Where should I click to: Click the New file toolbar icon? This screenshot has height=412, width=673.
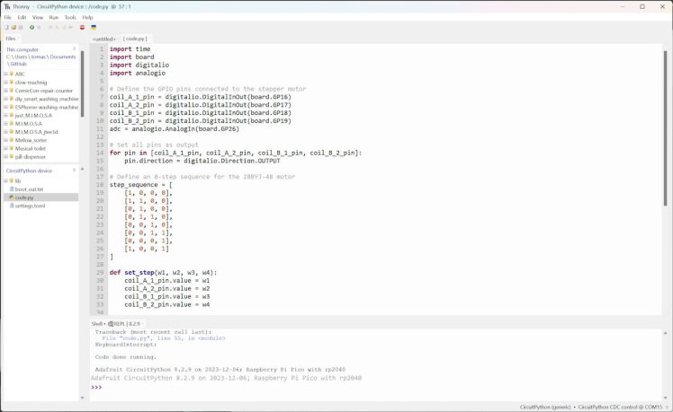pos(6,28)
